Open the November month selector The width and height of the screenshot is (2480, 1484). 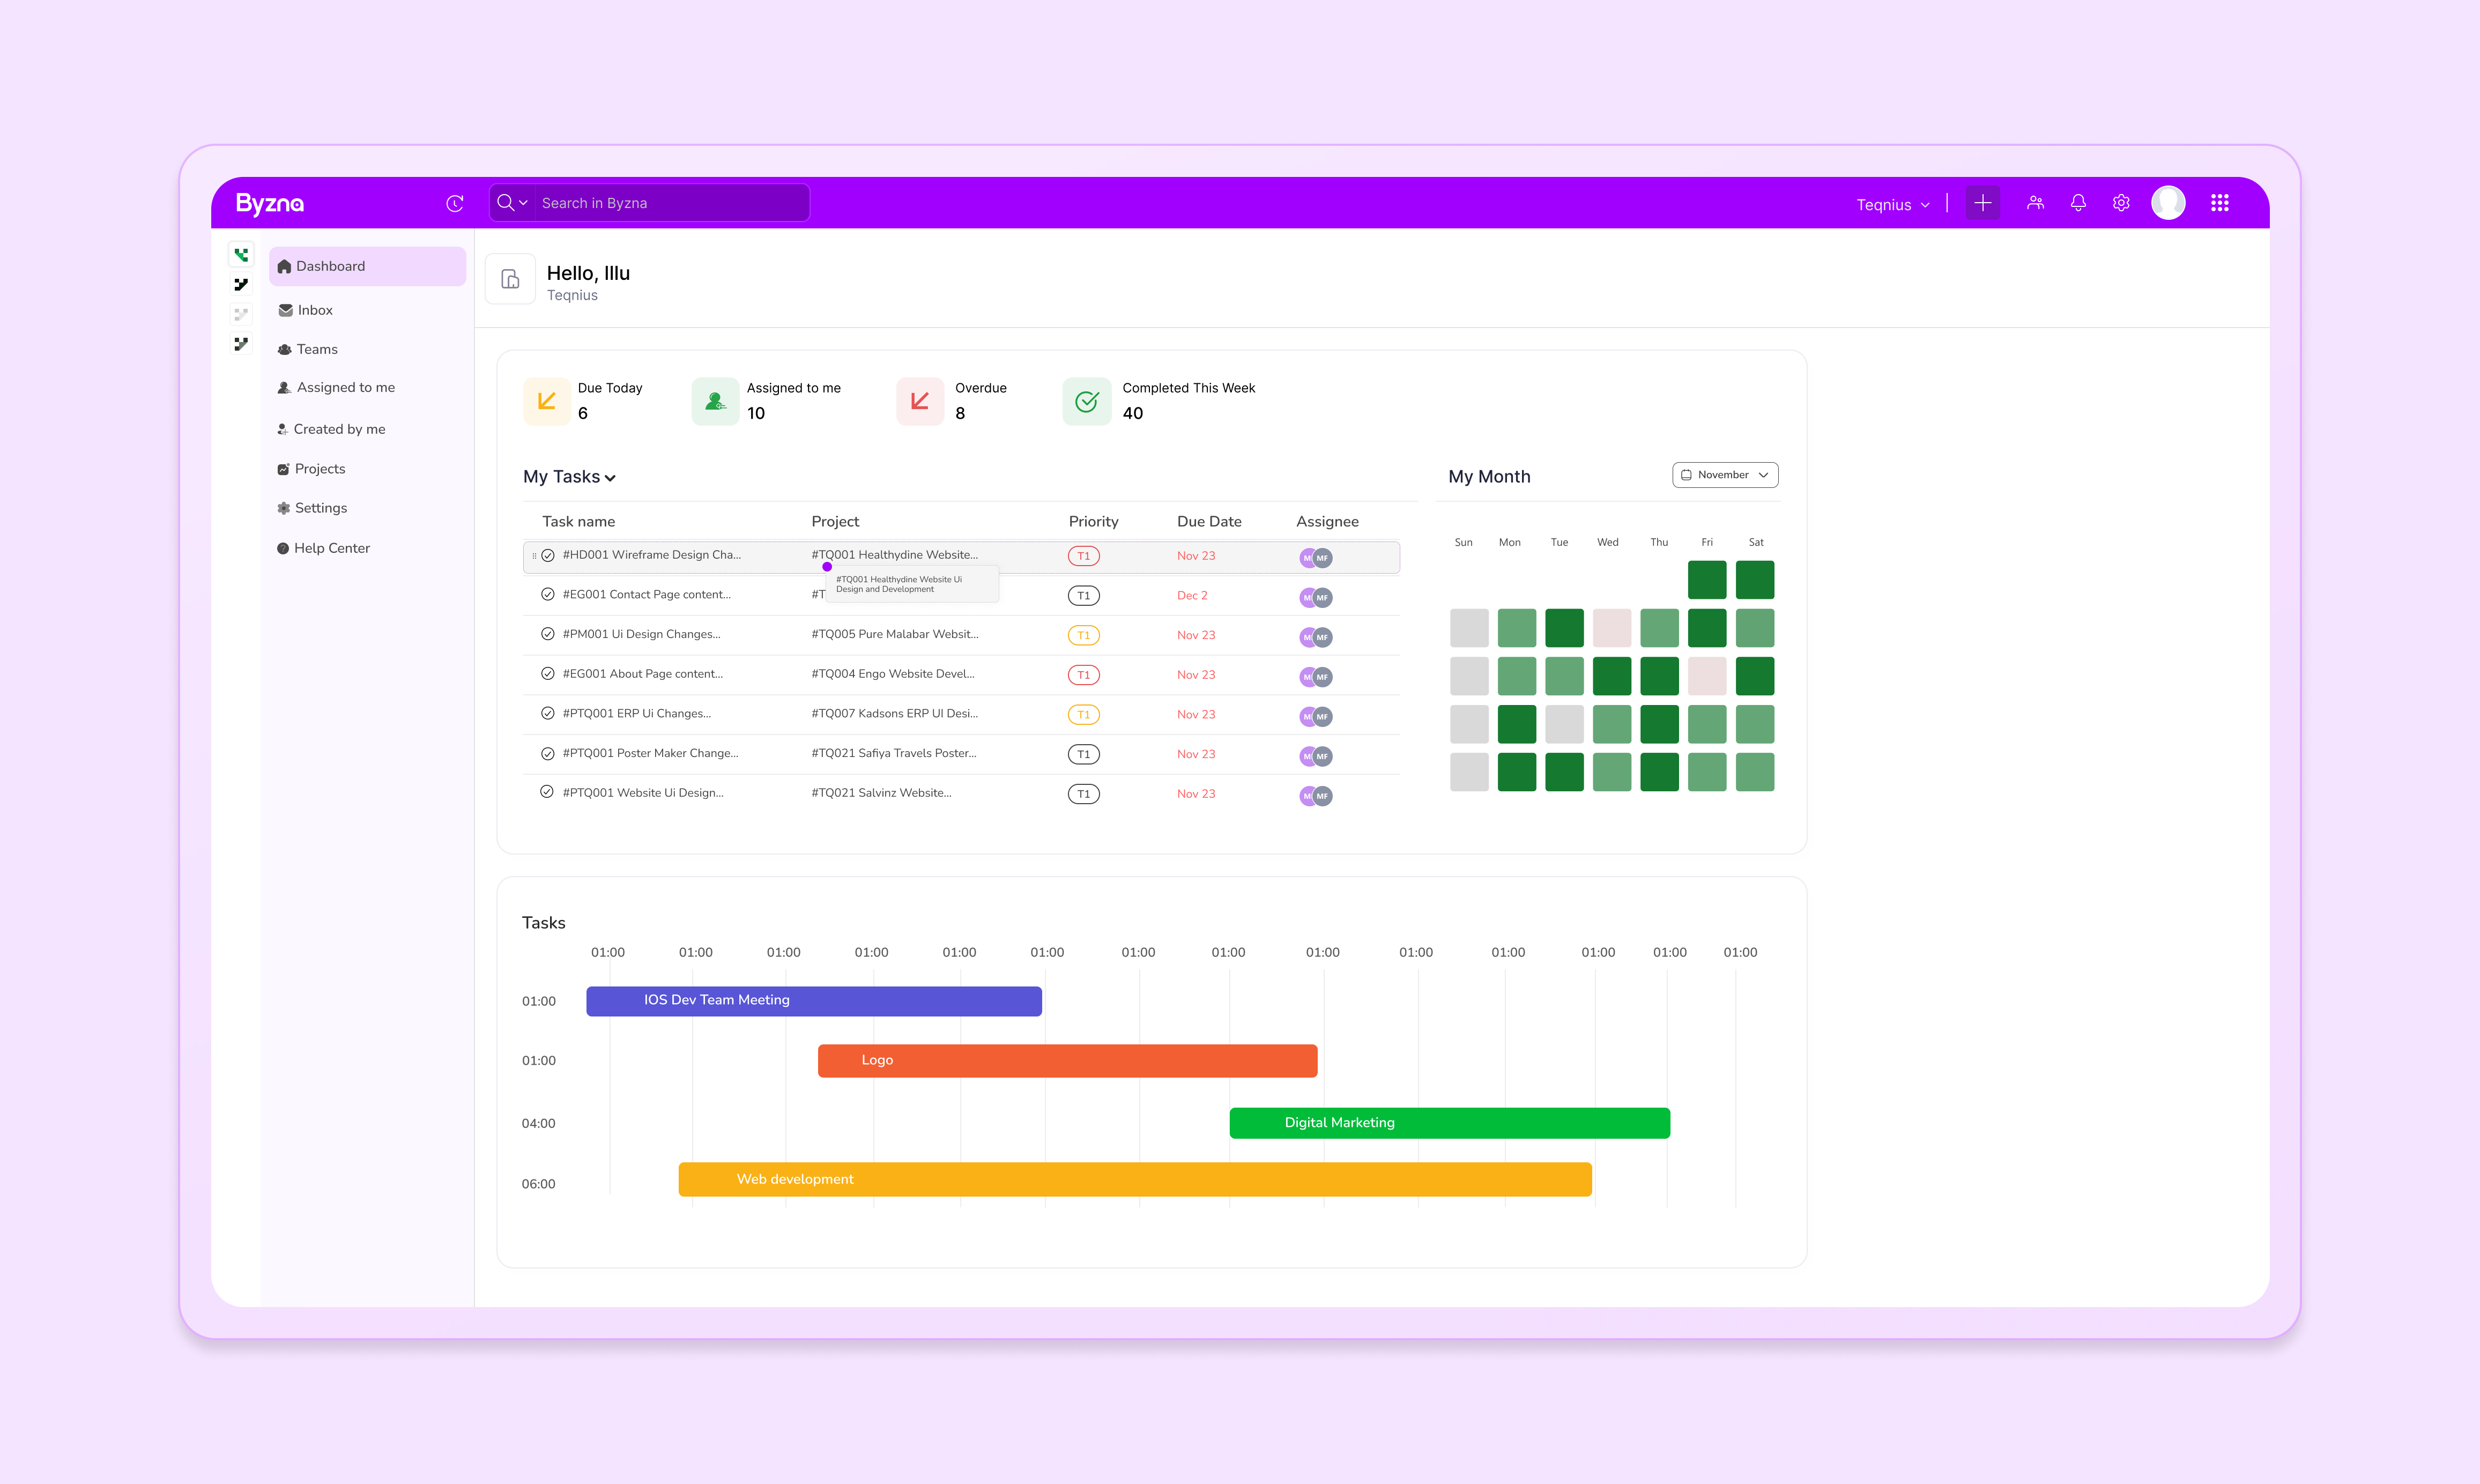[1725, 475]
